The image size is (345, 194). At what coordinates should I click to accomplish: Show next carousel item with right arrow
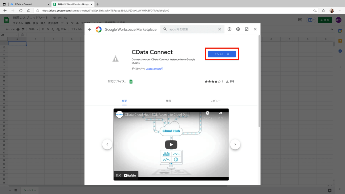click(235, 144)
